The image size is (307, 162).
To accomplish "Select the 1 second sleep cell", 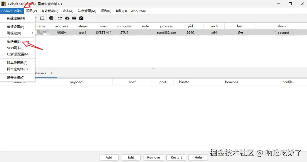I will coord(282,32).
